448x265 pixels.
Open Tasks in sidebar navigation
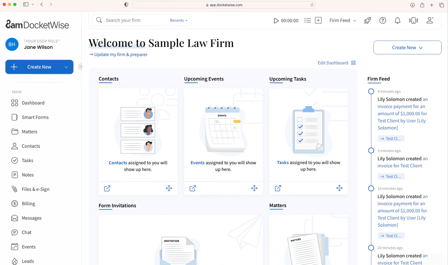coord(22,160)
